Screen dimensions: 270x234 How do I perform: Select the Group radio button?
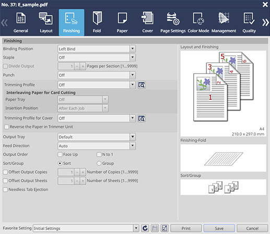(99, 163)
